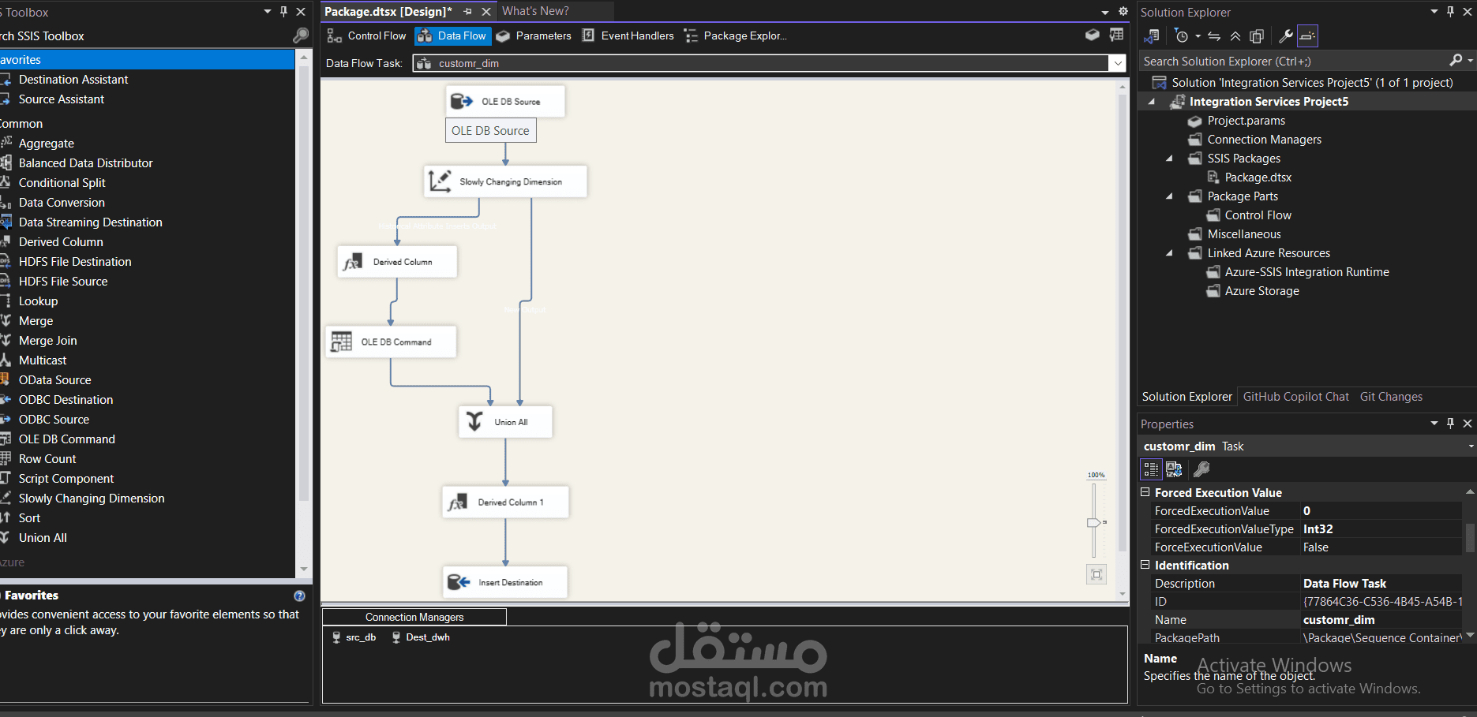
Task: Open the Parameters tab
Action: (534, 35)
